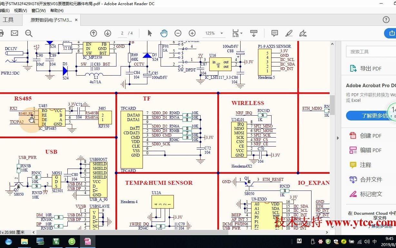396x248 pixels.
Task: Open the Add Comment sticky note tool
Action: [274, 33]
